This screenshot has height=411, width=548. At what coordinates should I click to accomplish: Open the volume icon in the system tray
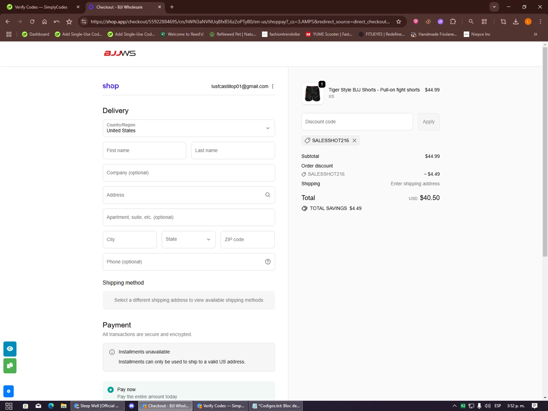click(487, 406)
